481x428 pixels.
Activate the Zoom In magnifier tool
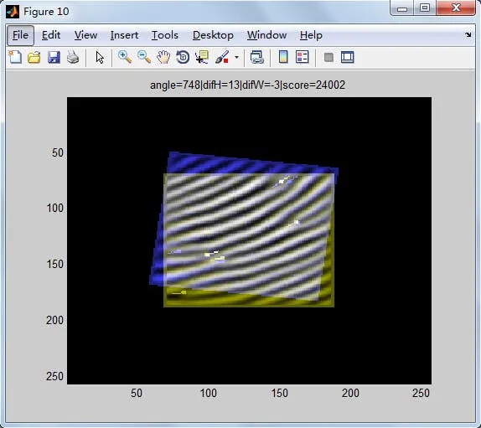click(125, 57)
